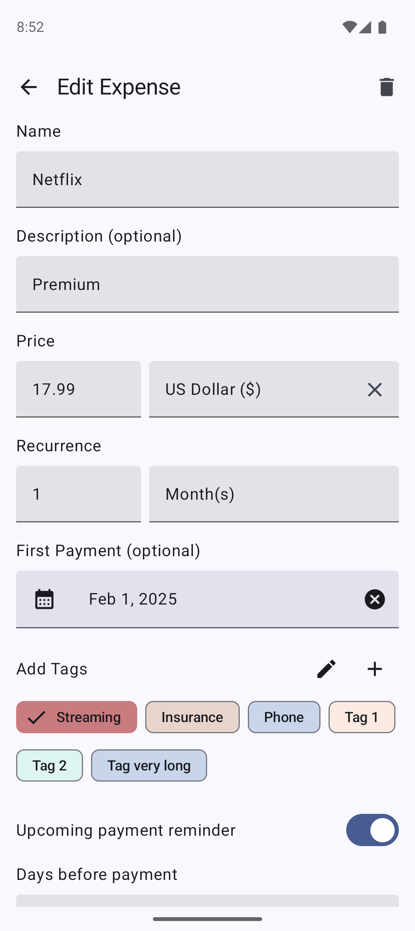415x931 pixels.
Task: Focus the Netflix name field
Action: (207, 179)
